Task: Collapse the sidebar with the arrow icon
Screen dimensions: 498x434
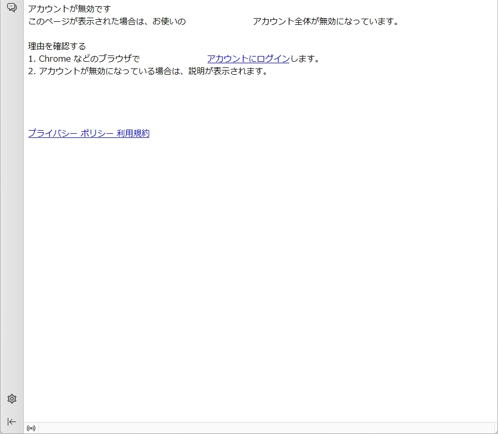Action: (11, 422)
